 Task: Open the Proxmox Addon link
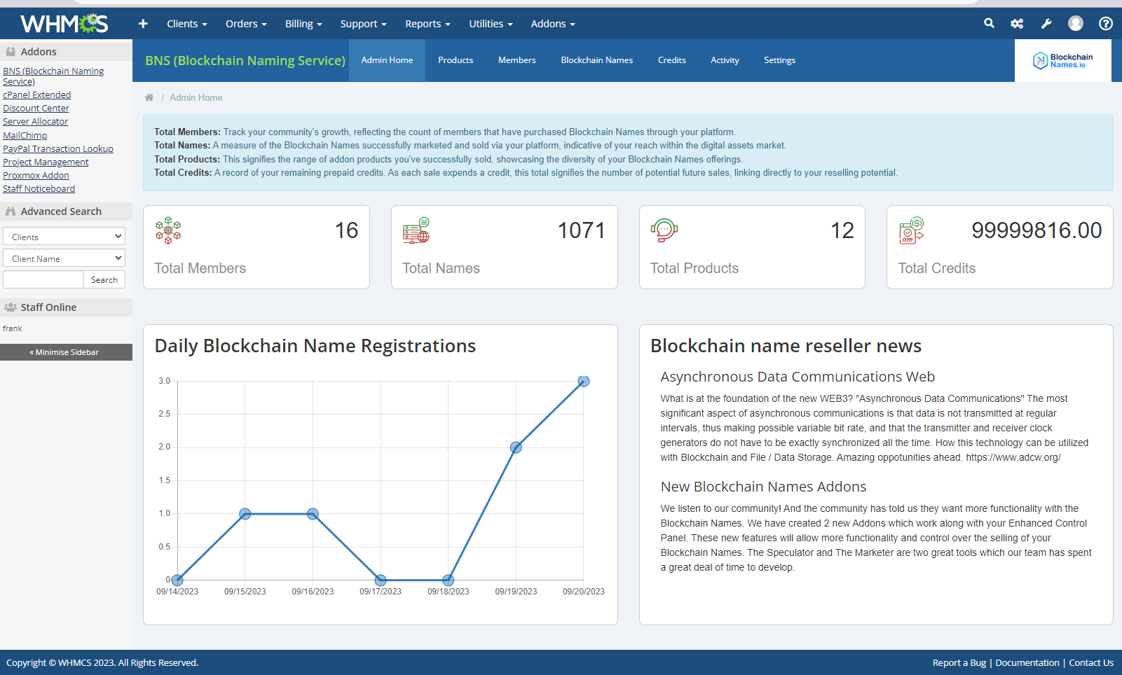(36, 175)
